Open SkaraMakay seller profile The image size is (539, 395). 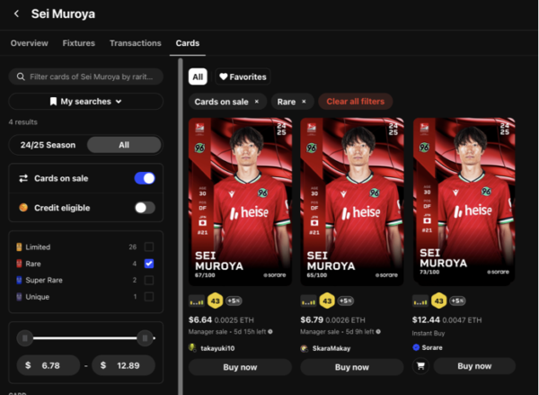coord(331,348)
